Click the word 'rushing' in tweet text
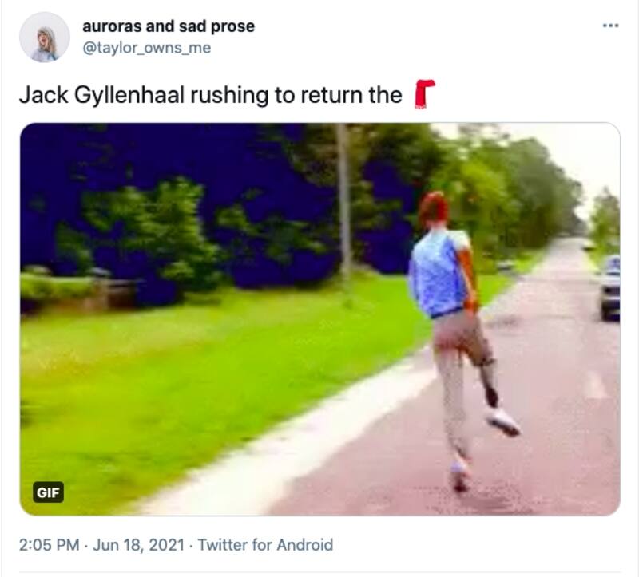 coord(229,96)
